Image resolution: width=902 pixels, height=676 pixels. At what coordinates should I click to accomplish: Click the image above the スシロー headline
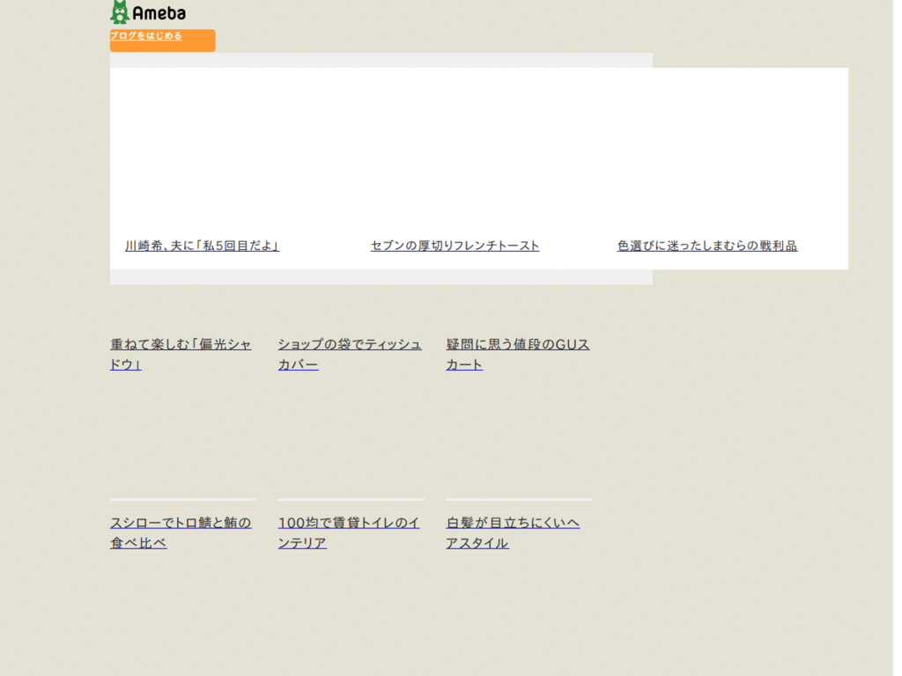pos(181,440)
